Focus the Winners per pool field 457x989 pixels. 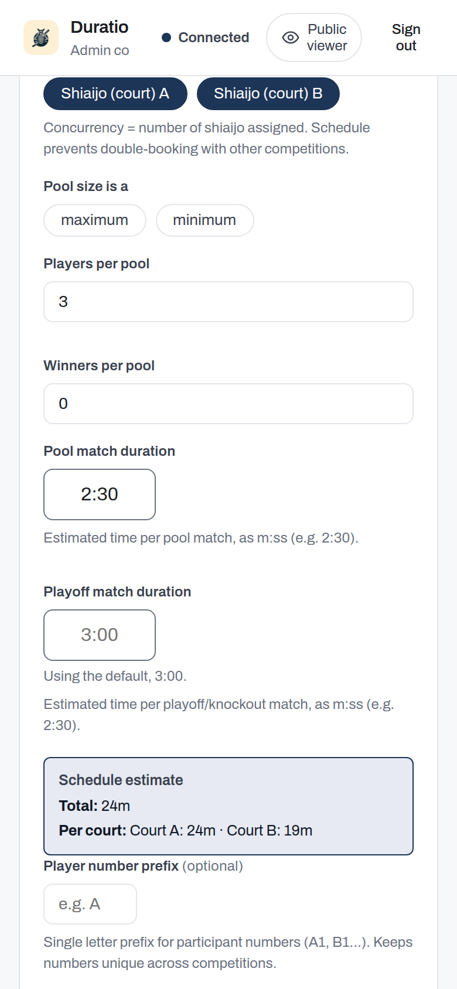(228, 404)
